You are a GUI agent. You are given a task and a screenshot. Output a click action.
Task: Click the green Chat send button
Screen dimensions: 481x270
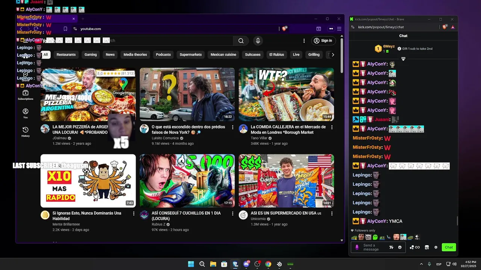pos(449,247)
